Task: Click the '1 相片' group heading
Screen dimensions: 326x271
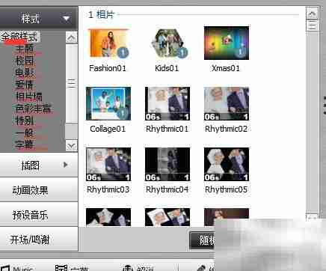Action: 101,15
